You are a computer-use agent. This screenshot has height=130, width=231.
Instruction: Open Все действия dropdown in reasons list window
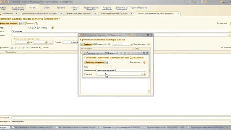[x=140, y=44]
